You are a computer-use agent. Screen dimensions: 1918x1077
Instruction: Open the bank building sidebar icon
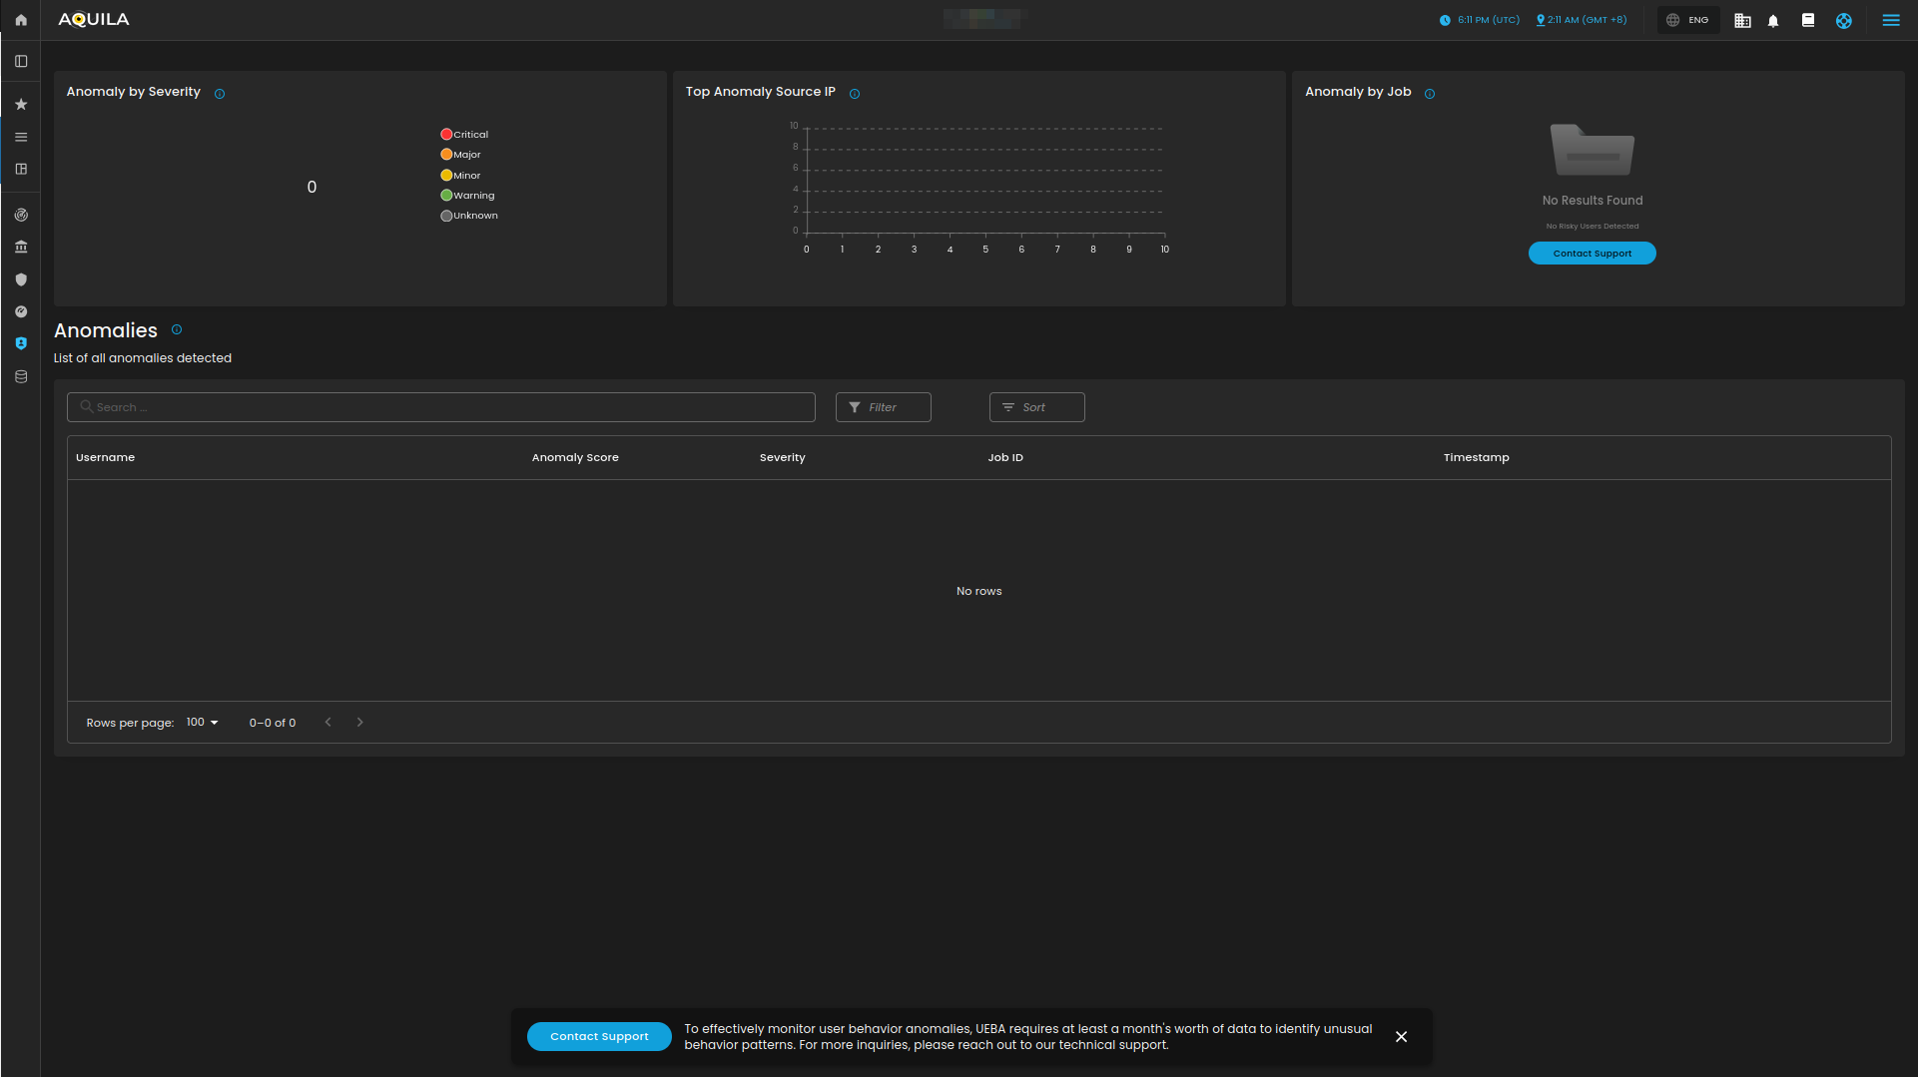coord(21,248)
